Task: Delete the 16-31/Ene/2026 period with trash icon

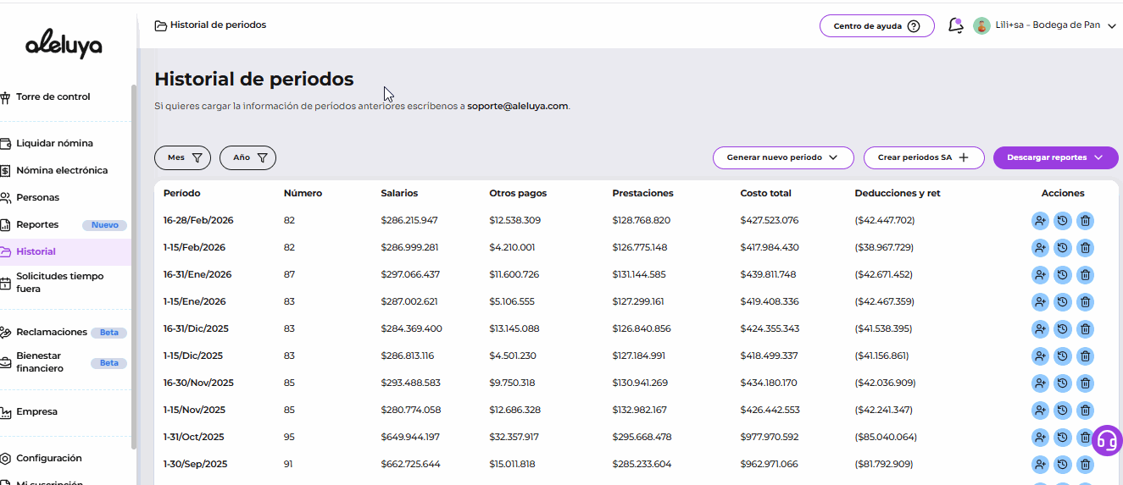Action: (1085, 275)
